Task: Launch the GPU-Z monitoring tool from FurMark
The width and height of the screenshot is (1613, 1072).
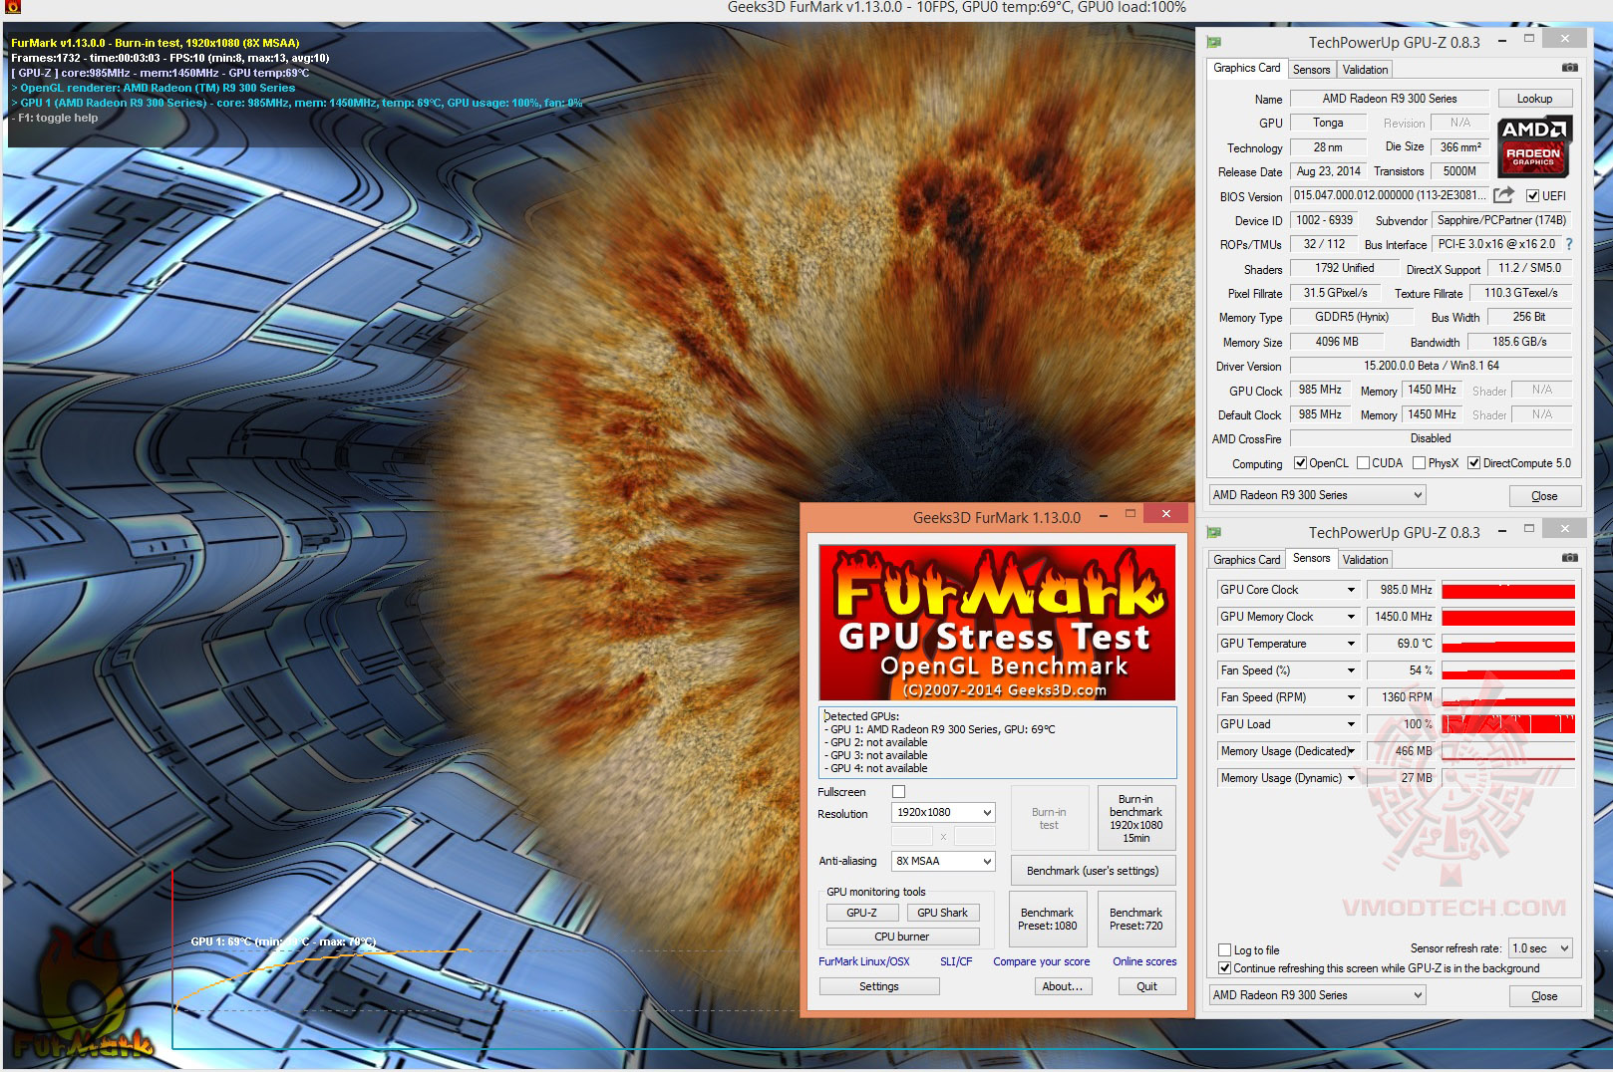Action: point(861,913)
